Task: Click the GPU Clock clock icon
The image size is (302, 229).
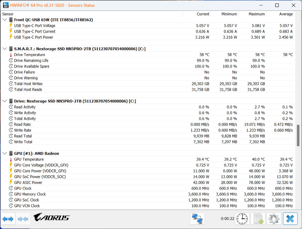Action: 11,188
